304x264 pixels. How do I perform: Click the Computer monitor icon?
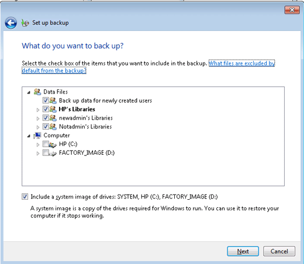[37, 136]
